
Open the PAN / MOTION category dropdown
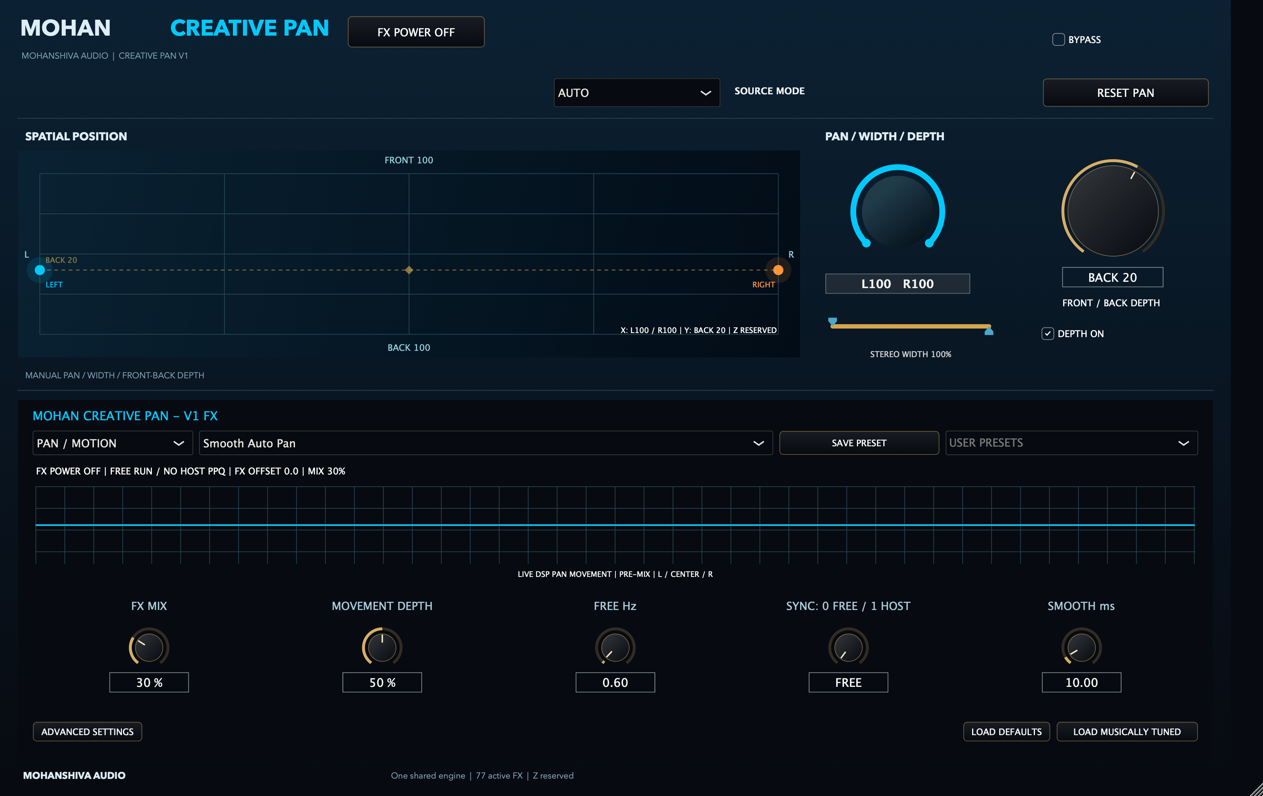click(x=113, y=443)
